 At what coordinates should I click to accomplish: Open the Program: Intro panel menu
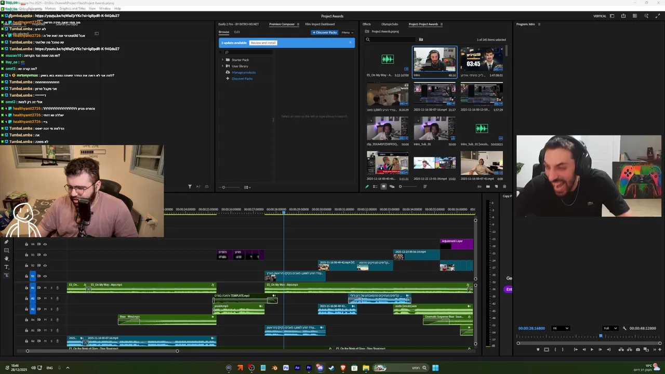coord(539,24)
